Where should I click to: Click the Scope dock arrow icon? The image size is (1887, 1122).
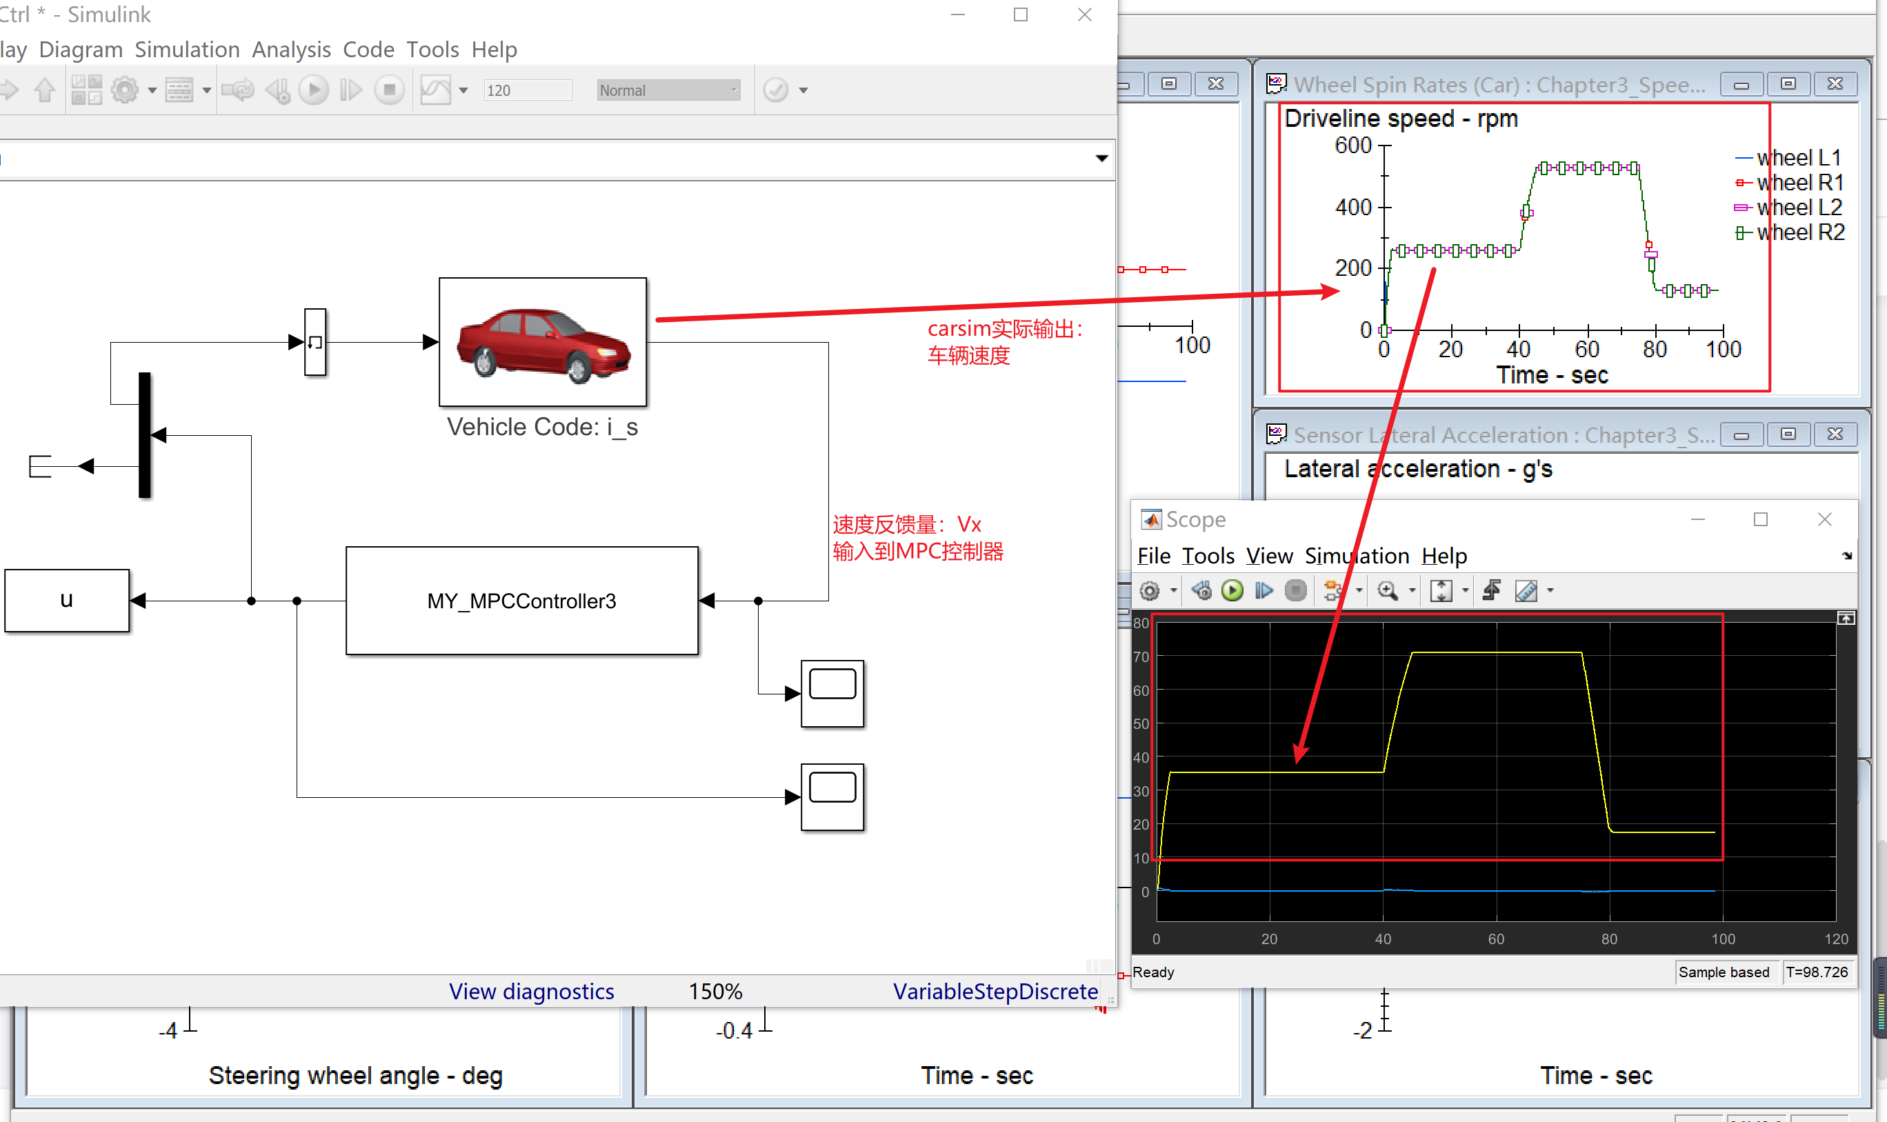pyautogui.click(x=1847, y=556)
